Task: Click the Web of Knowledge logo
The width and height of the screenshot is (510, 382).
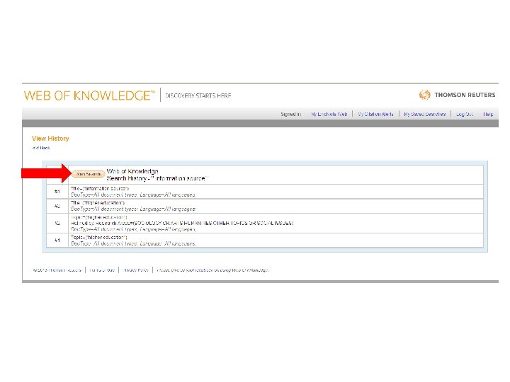Action: pyautogui.click(x=89, y=95)
